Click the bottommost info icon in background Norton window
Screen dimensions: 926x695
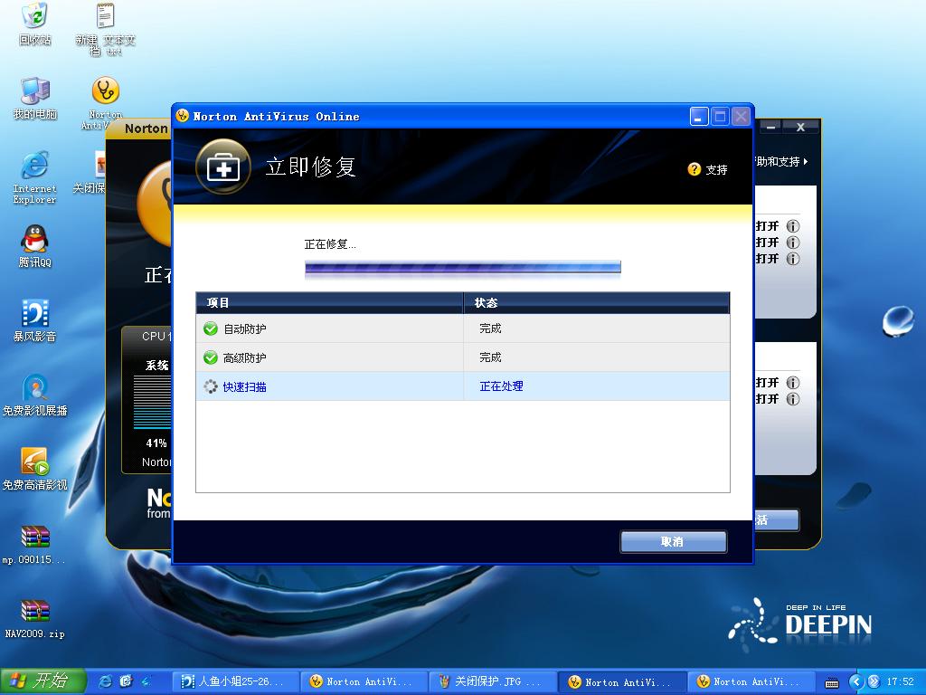tap(793, 399)
